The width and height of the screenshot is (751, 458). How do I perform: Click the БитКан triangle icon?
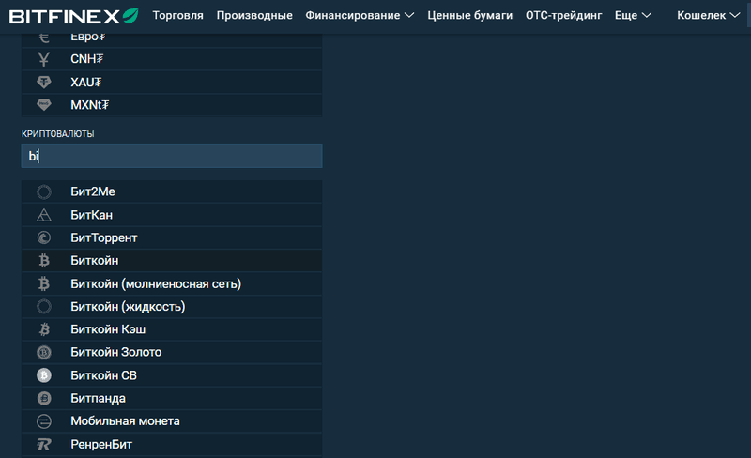43,215
